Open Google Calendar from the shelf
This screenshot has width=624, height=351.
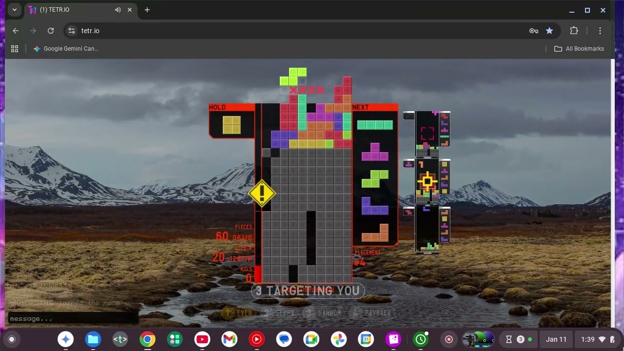point(366,339)
